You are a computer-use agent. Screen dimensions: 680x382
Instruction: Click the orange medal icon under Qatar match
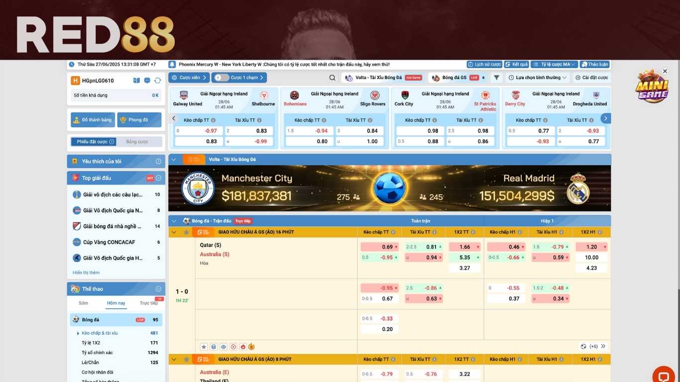[x=251, y=347]
